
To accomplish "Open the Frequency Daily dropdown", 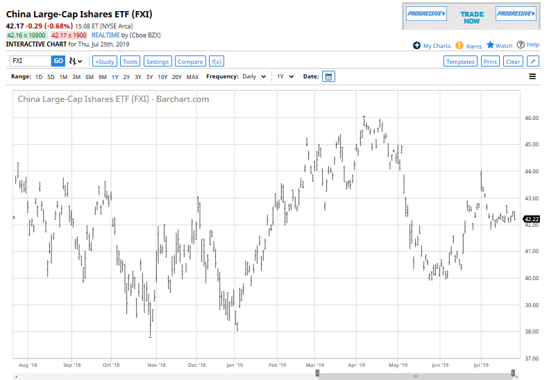I will (254, 77).
